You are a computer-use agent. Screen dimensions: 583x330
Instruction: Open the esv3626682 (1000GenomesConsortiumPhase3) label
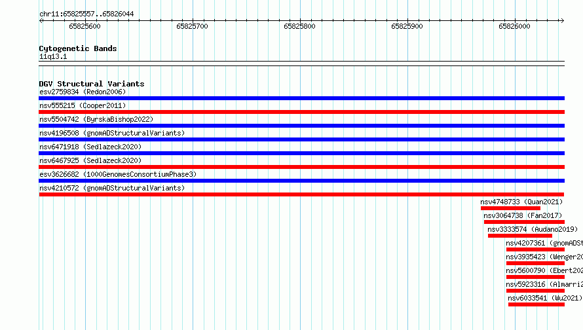pos(118,174)
